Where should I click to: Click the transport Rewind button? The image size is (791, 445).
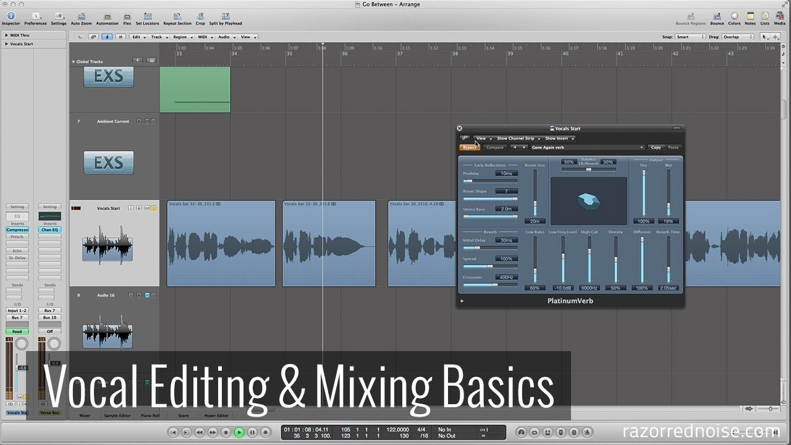pyautogui.click(x=200, y=433)
